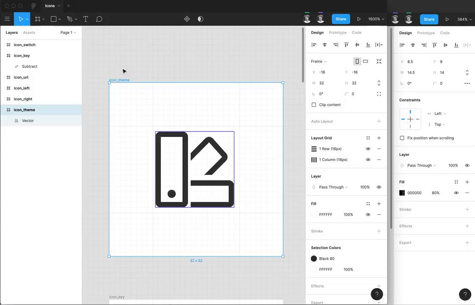Click the Use as Mask icon
The image size is (475, 305).
click(x=200, y=19)
